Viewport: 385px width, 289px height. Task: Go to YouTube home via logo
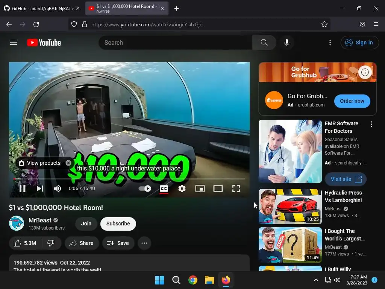pyautogui.click(x=44, y=43)
